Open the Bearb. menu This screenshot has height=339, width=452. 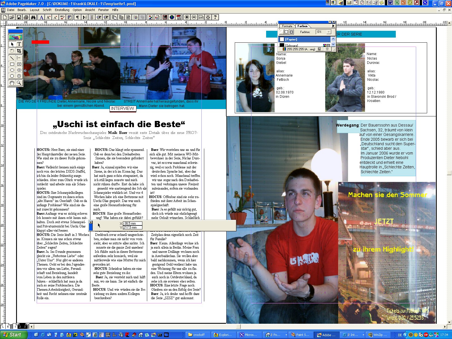22,10
